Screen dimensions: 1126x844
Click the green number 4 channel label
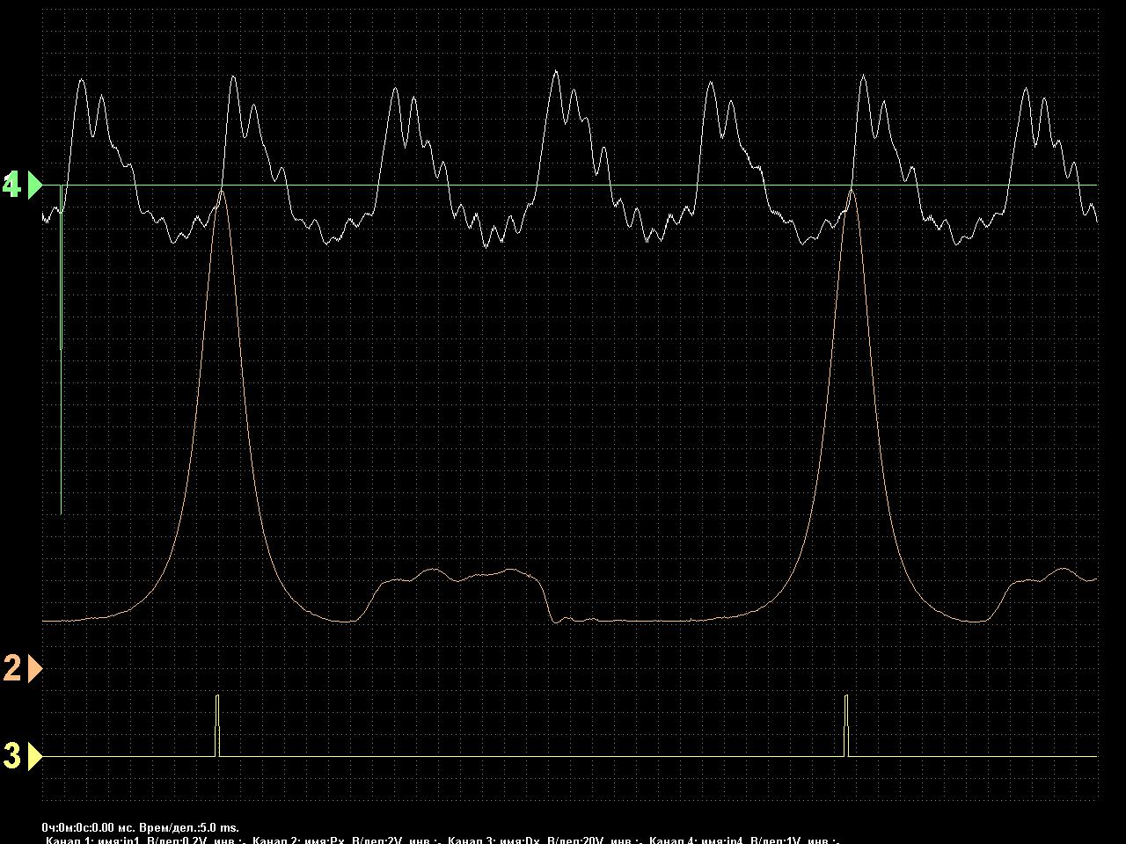12,186
